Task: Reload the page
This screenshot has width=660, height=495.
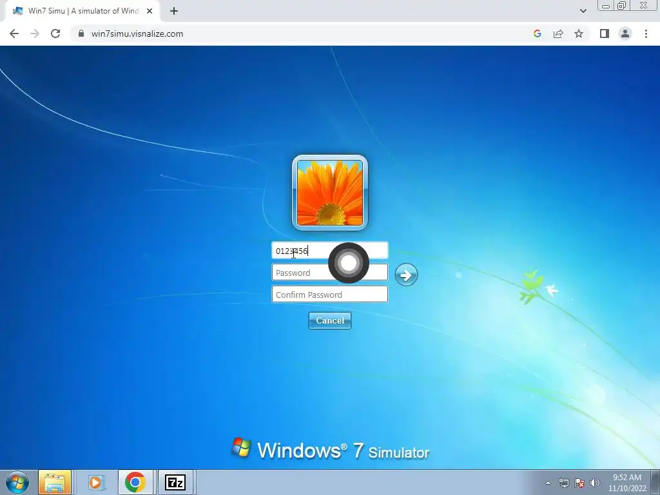Action: click(x=55, y=34)
